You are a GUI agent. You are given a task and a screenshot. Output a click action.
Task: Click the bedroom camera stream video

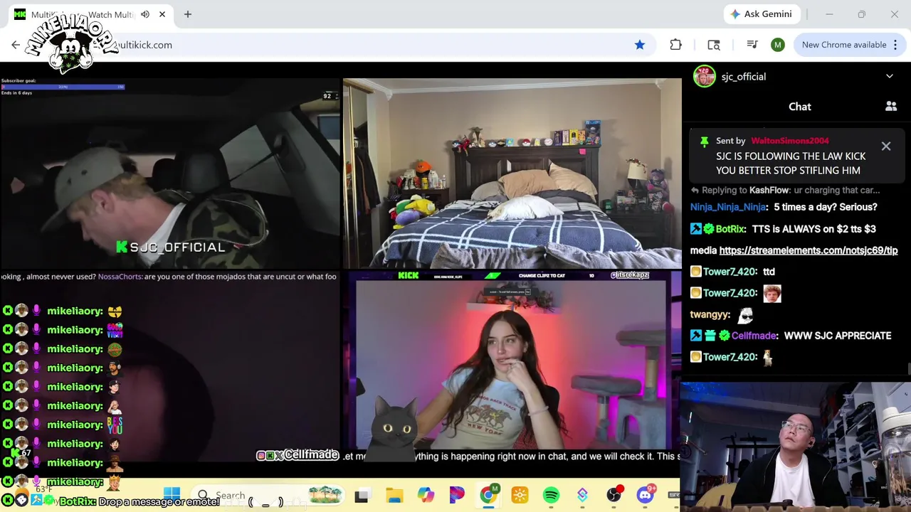tap(512, 174)
